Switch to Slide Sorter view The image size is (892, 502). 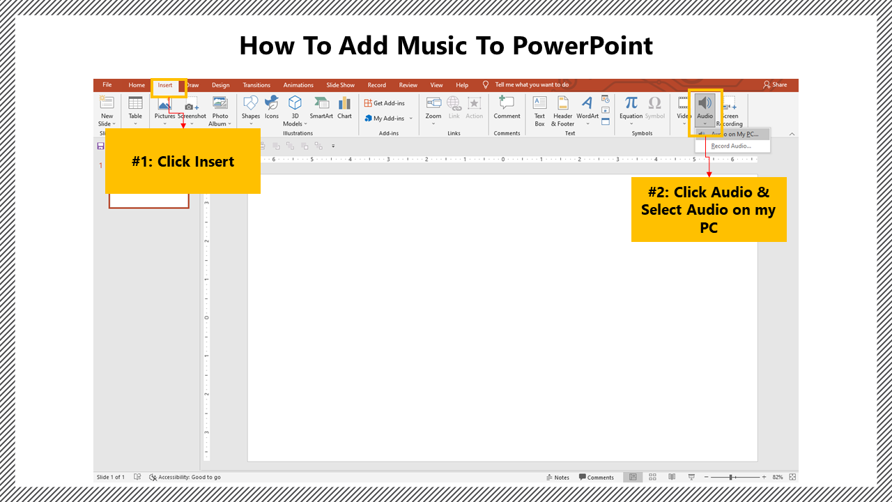652,477
